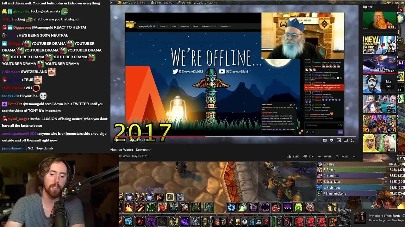
Task: Toggle closed captions on the video
Action: pyautogui.click(x=325, y=140)
